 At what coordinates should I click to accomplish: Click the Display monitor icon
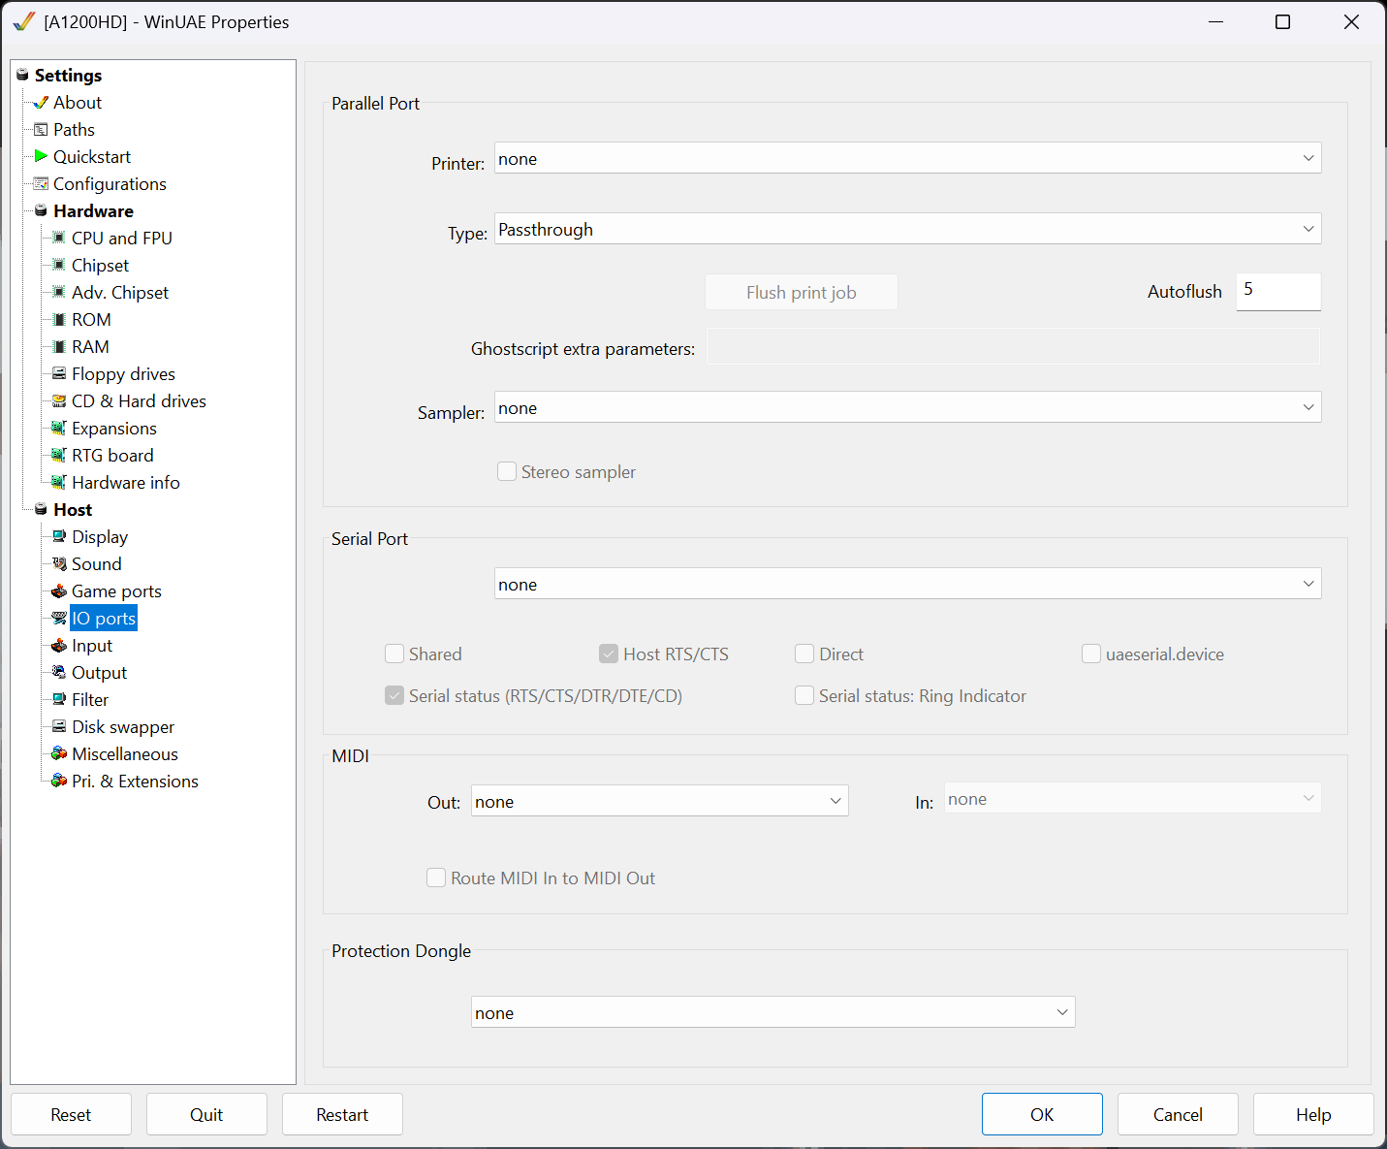point(59,536)
